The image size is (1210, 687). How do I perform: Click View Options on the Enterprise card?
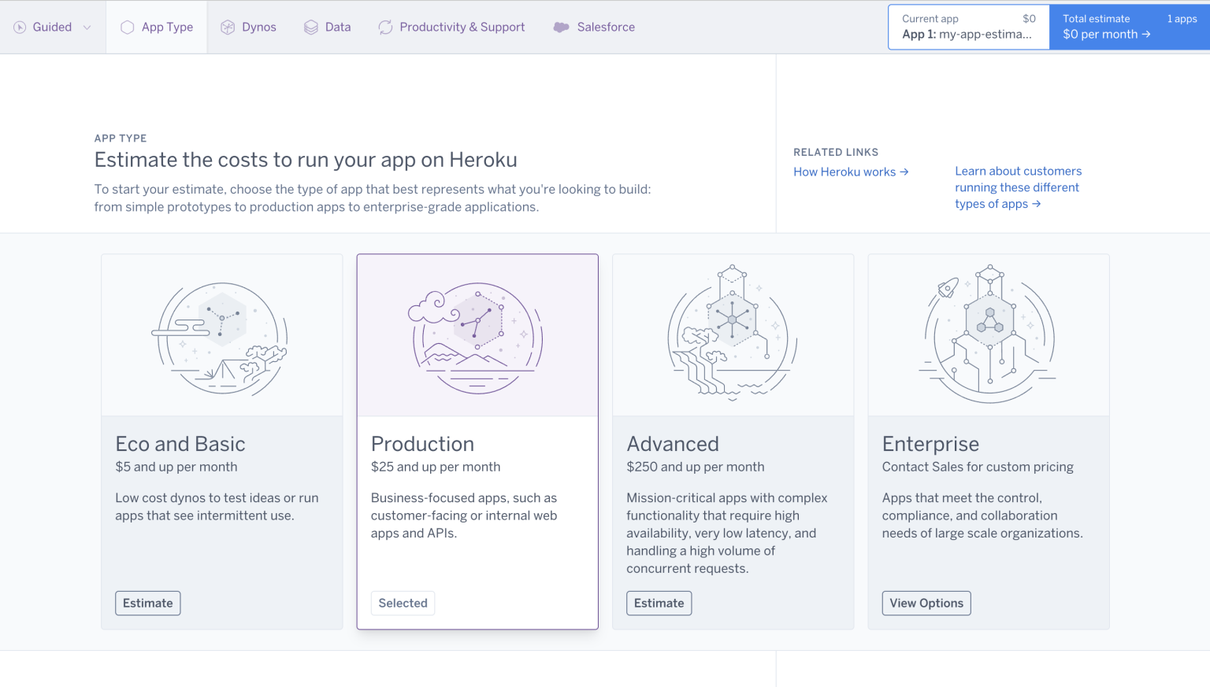coord(926,603)
